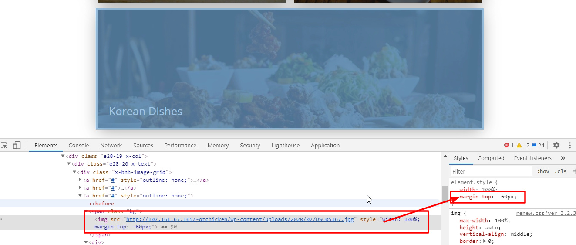Open the Memory tab
This screenshot has height=245, width=576.
pyautogui.click(x=218, y=145)
